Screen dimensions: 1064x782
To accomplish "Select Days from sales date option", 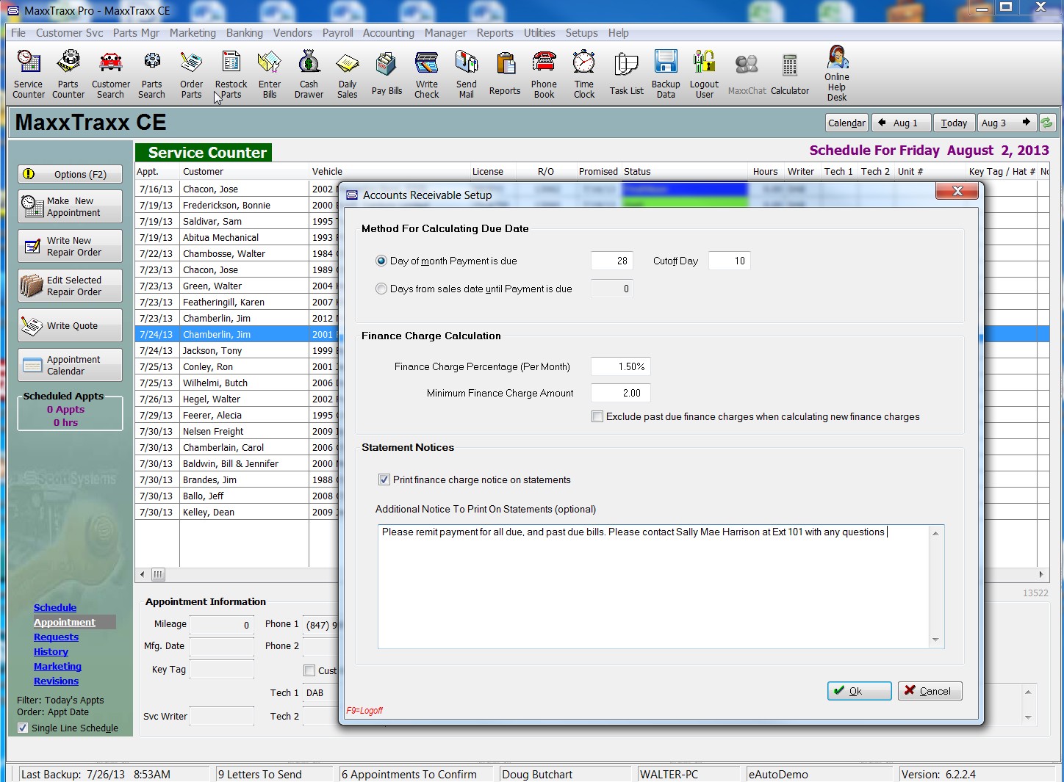I will [381, 289].
